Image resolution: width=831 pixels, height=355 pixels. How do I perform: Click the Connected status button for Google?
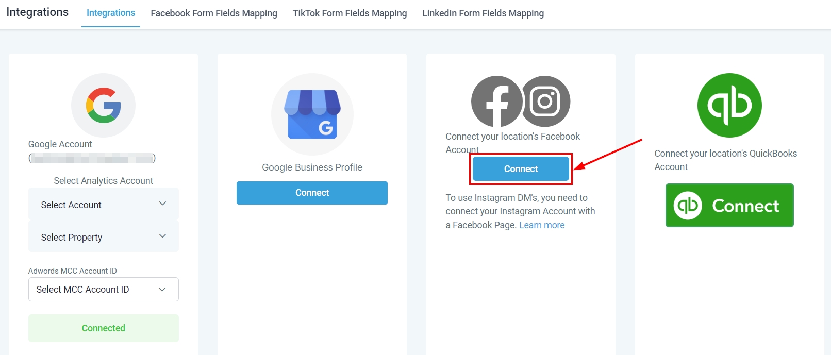coord(103,328)
